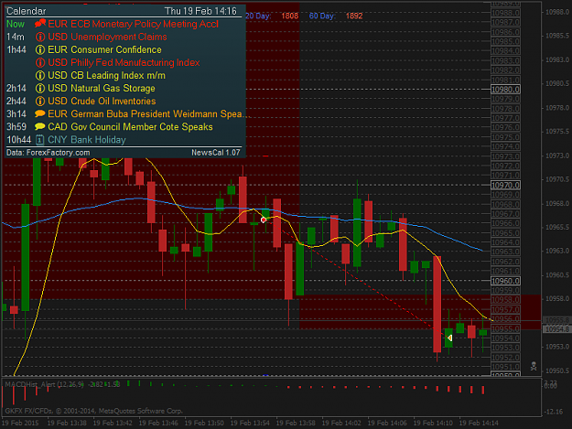This screenshot has height=429, width=572.
Task: Click the '19 Feb 14:02' time axis label
Action: coord(341,423)
